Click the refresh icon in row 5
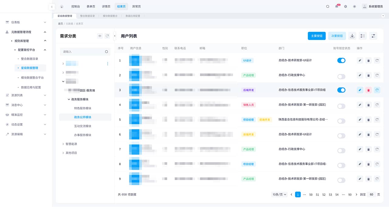389x219 pixels. tap(377, 120)
